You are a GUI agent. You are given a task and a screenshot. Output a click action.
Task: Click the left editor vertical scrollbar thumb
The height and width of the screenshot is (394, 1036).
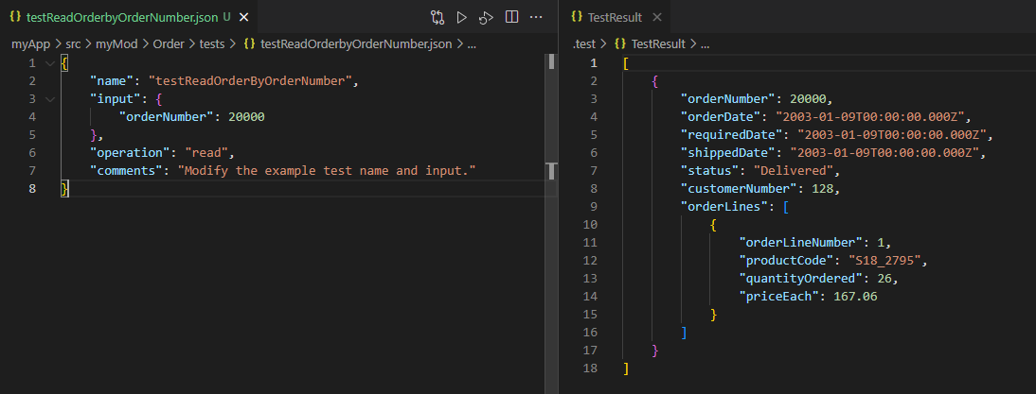[552, 60]
